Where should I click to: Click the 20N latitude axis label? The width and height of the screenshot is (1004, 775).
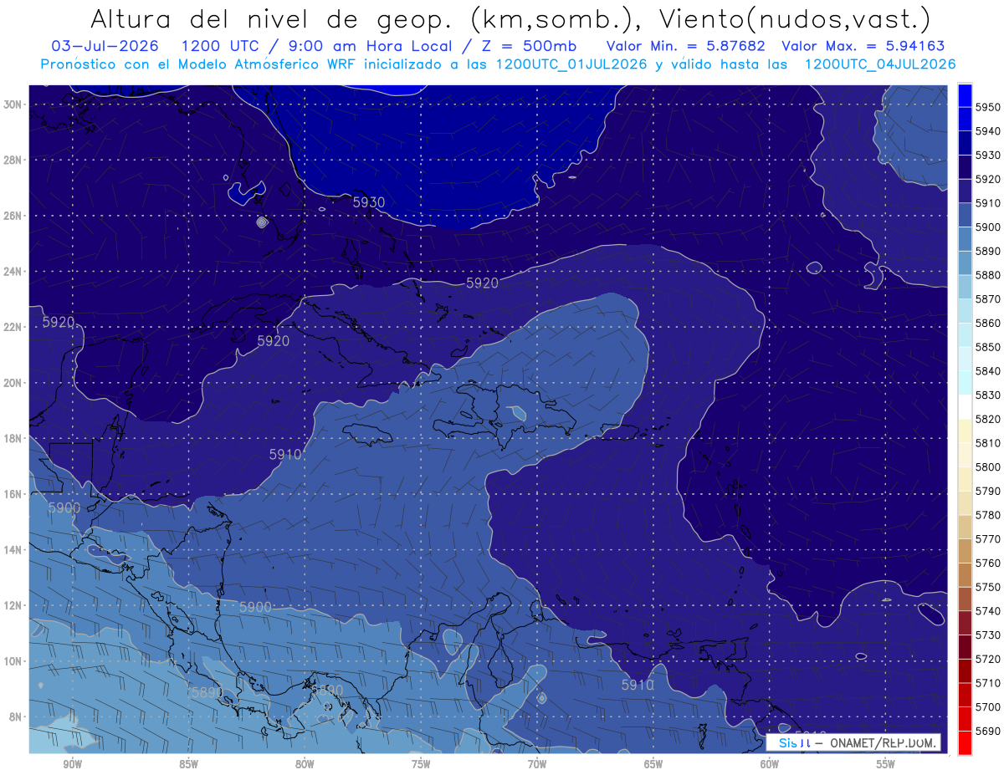coord(14,383)
